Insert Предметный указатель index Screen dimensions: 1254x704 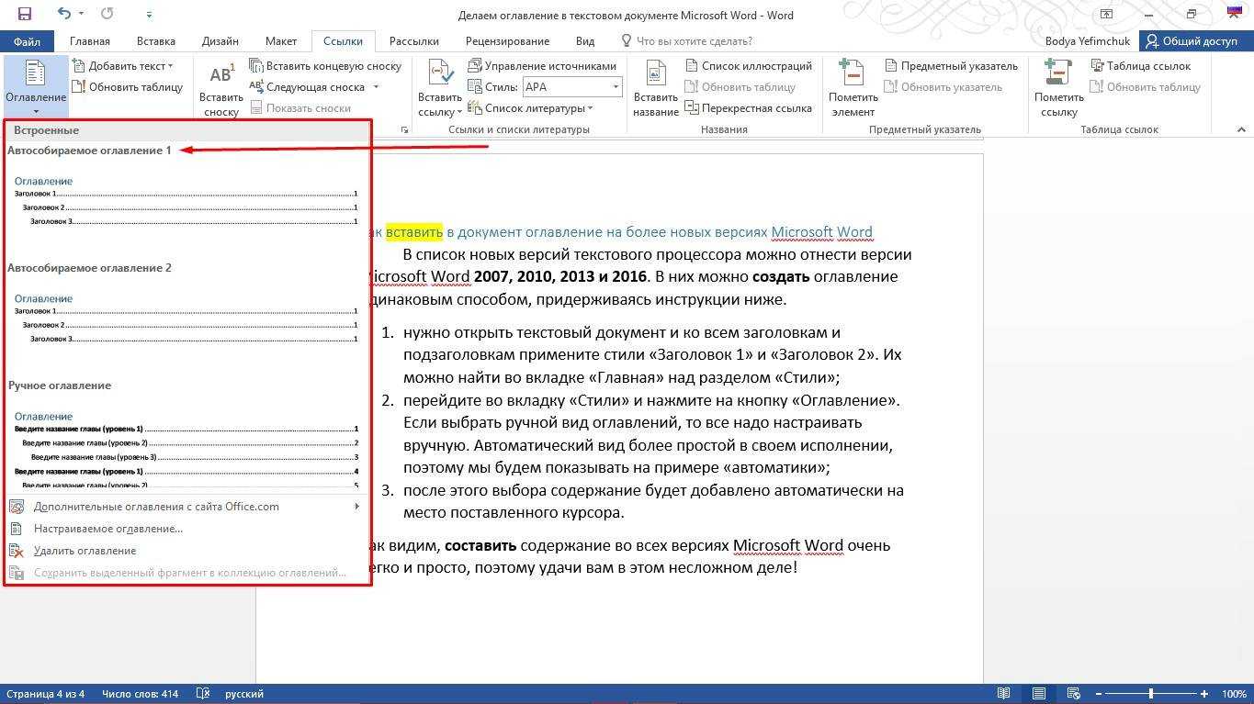click(952, 66)
